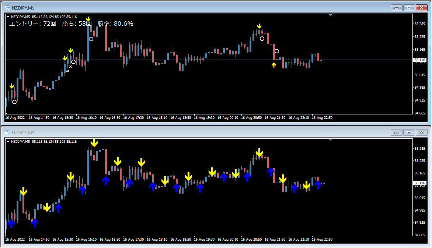Click the 85.116 current price label in upper chart
This screenshot has height=248, width=432.
click(420, 60)
